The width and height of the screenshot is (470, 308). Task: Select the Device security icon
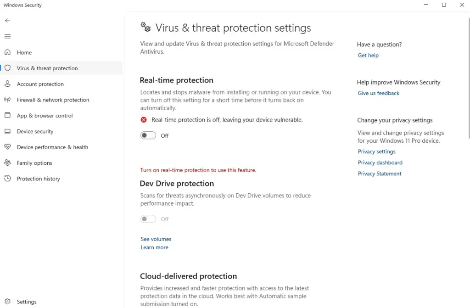click(x=7, y=131)
